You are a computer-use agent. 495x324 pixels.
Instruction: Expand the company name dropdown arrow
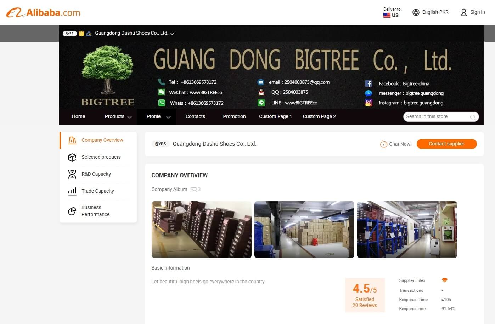coord(172,34)
